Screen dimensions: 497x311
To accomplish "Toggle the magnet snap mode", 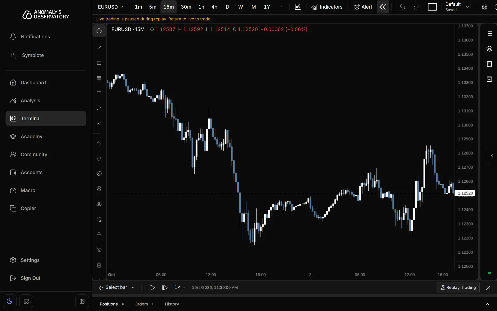I will [99, 174].
